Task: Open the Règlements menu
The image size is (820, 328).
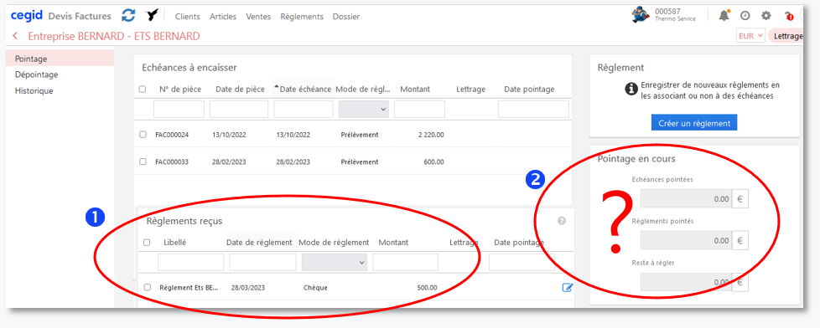Action: tap(302, 16)
